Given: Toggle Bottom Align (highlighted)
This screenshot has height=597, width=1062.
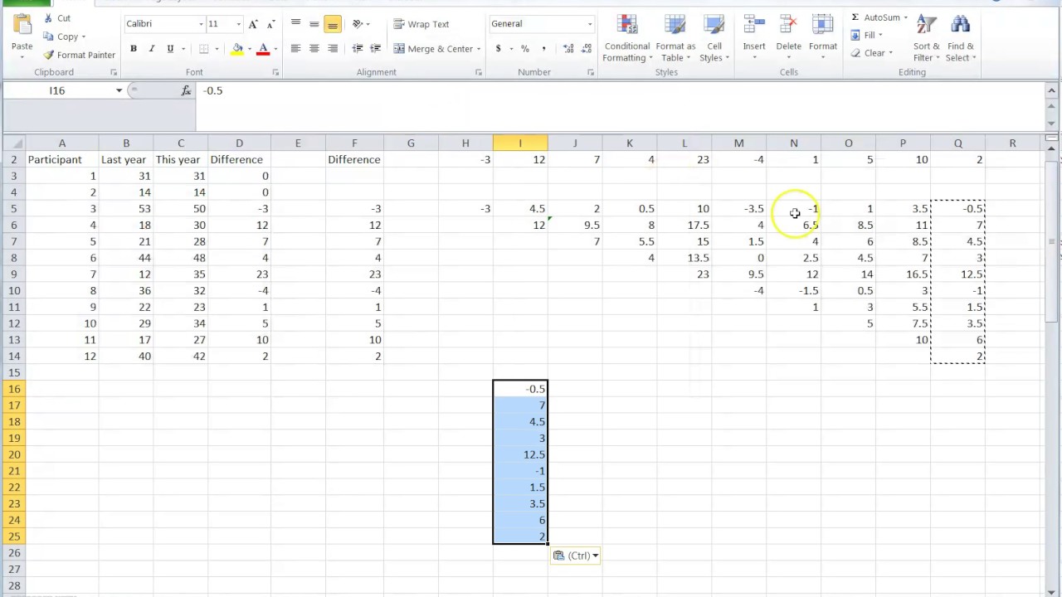Looking at the screenshot, I should (332, 24).
